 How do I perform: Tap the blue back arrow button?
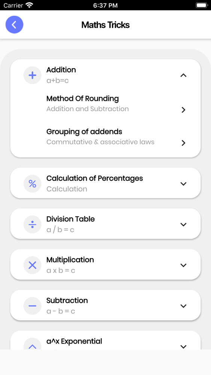[x=14, y=25]
